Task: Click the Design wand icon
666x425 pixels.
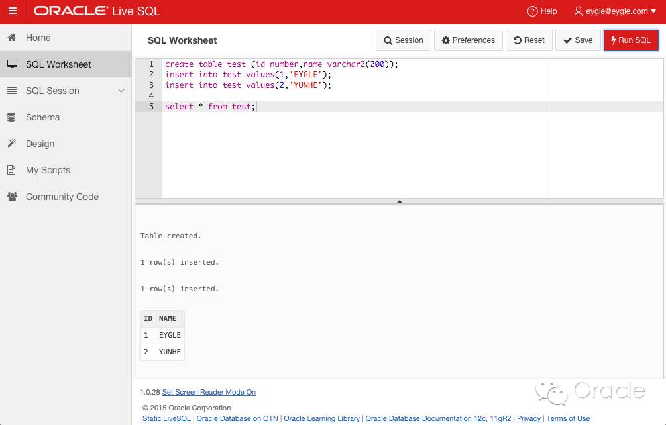Action: [x=11, y=144]
